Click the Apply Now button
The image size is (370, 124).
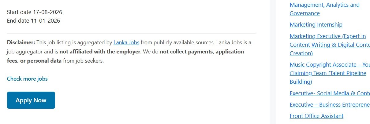pyautogui.click(x=31, y=100)
